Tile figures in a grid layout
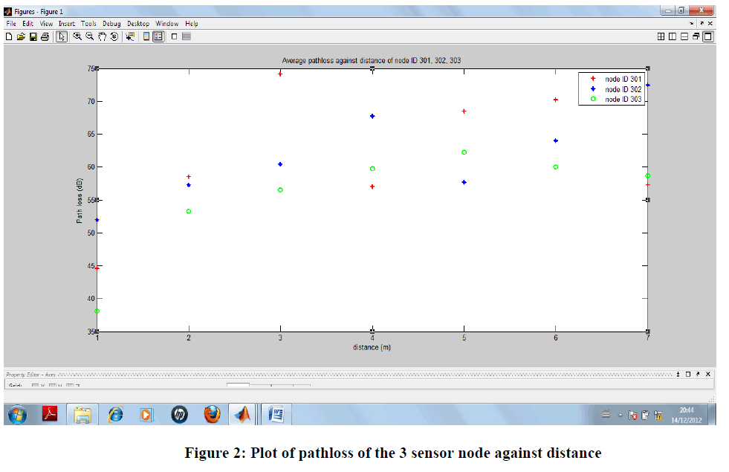Viewport: 729px width, 472px height. point(661,36)
